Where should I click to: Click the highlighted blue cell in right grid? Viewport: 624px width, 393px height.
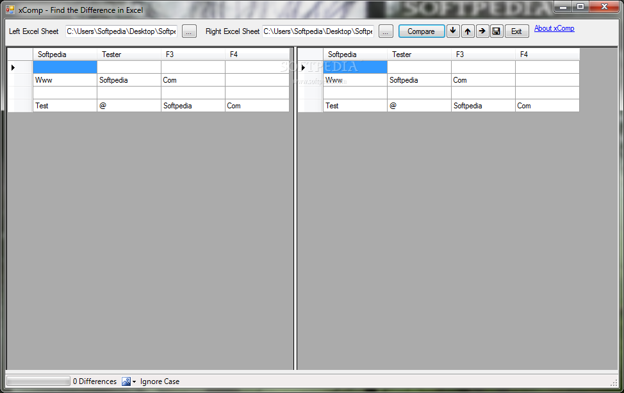point(355,67)
